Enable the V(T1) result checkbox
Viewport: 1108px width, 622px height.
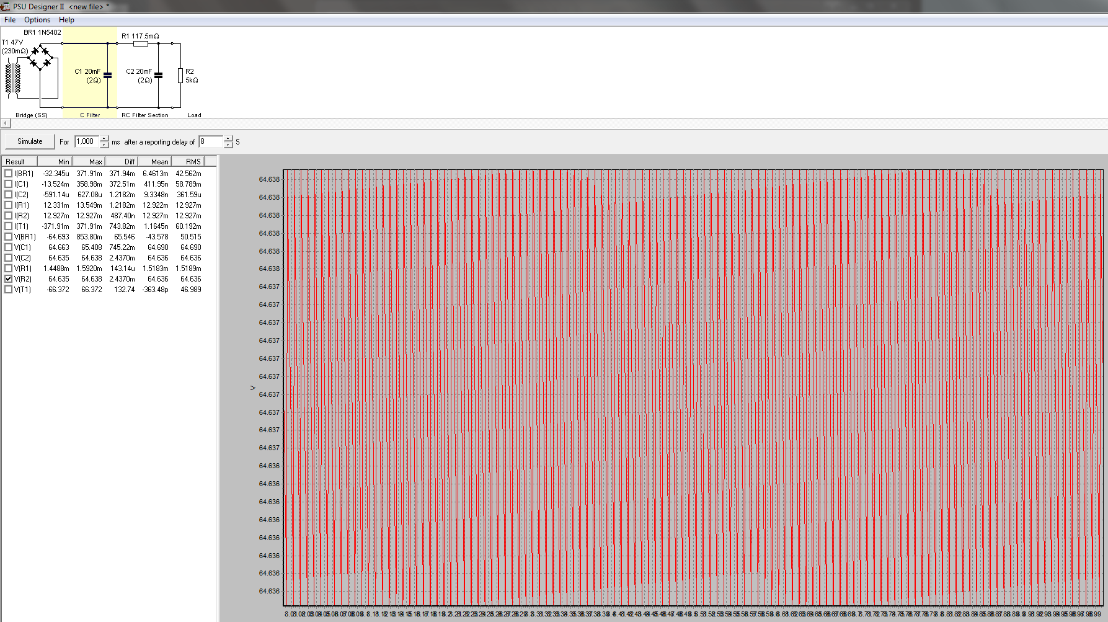pos(8,290)
